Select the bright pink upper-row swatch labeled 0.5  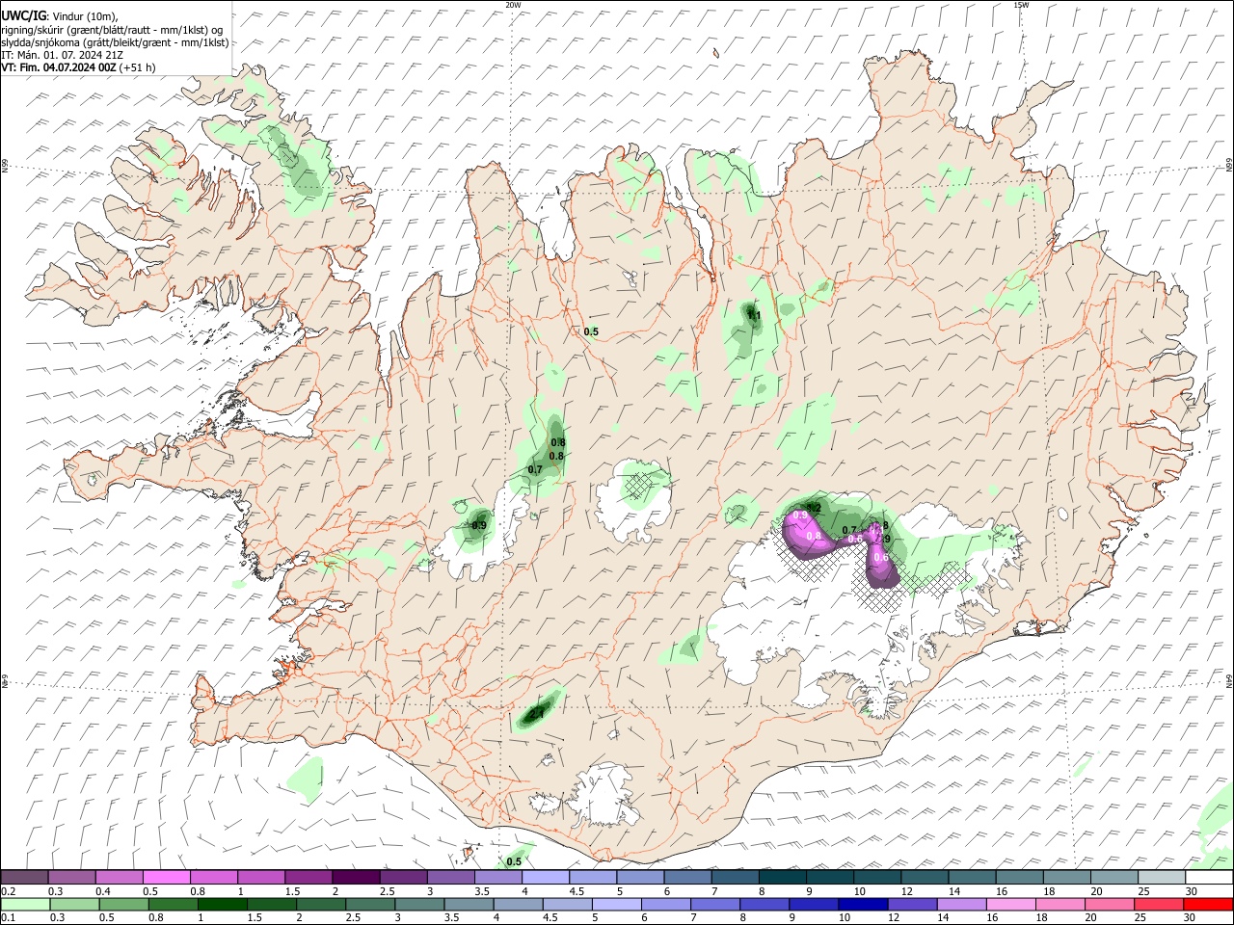tap(166, 878)
